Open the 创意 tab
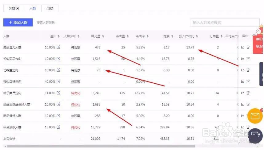Screen dimensions: 264x150 (50, 8)
